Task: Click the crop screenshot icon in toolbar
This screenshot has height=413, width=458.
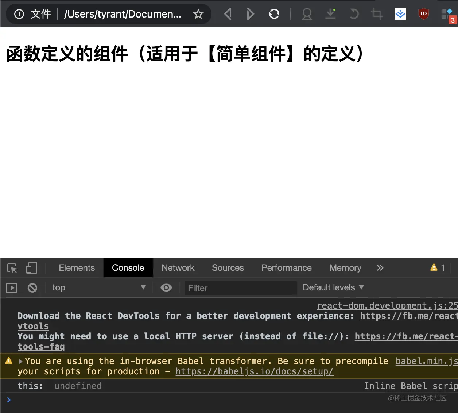Action: [x=377, y=14]
